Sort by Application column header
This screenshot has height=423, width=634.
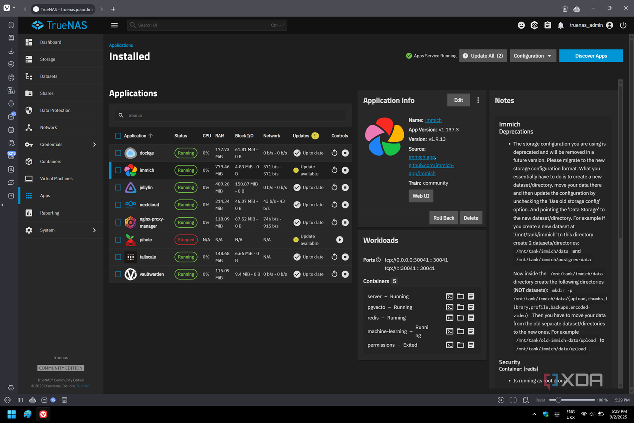(138, 136)
